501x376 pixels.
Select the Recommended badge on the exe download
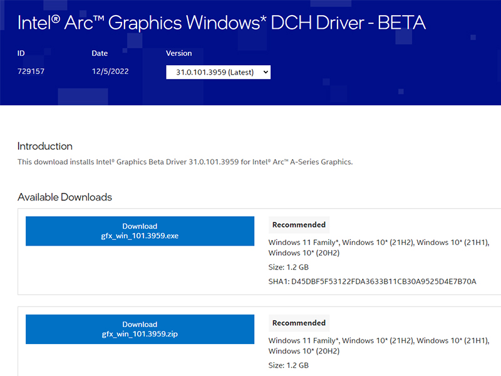tap(299, 224)
